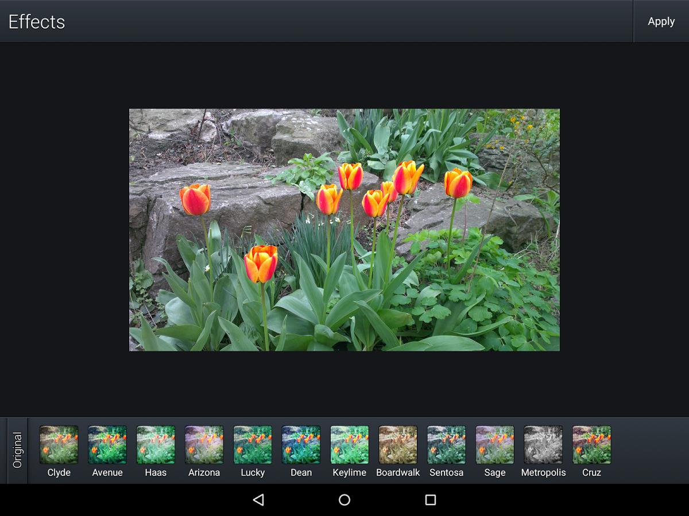Tap the Android home circle icon
This screenshot has height=516, width=689.
coord(344,500)
